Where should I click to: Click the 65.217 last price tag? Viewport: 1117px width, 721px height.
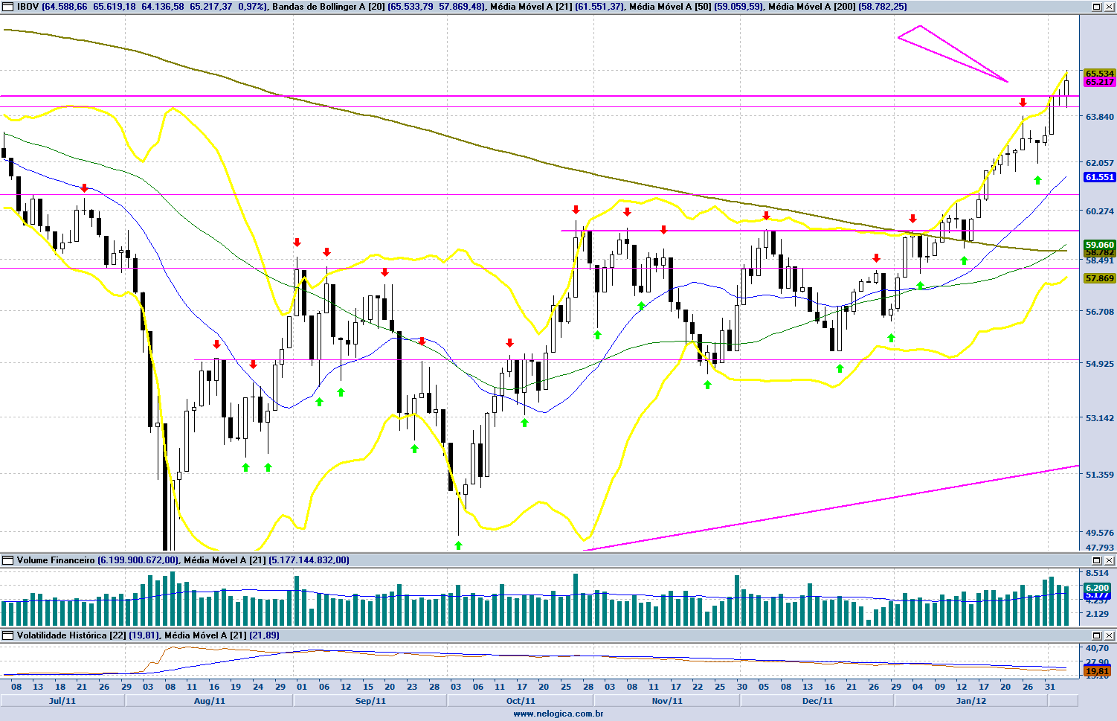1100,82
